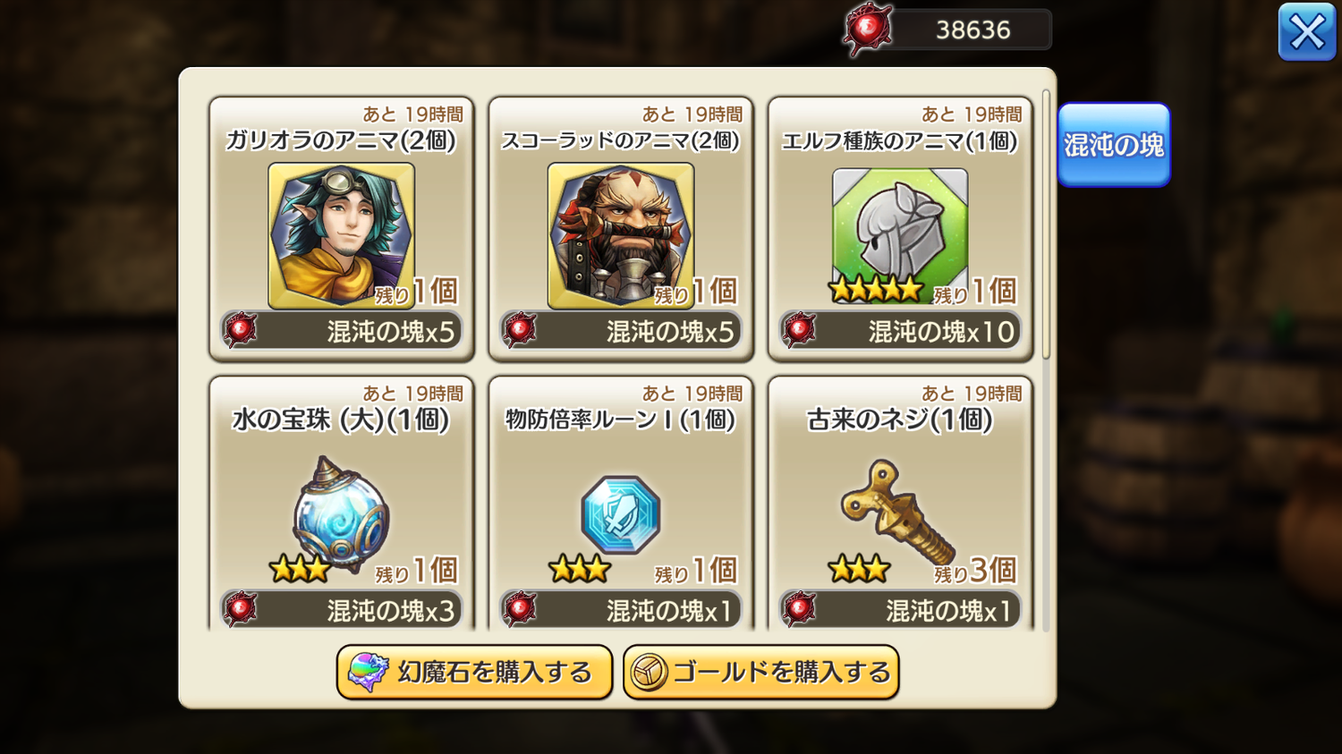Screen dimensions: 1342x754
Task: Tap the red chaos lump currency icon beside 38636
Action: (867, 30)
